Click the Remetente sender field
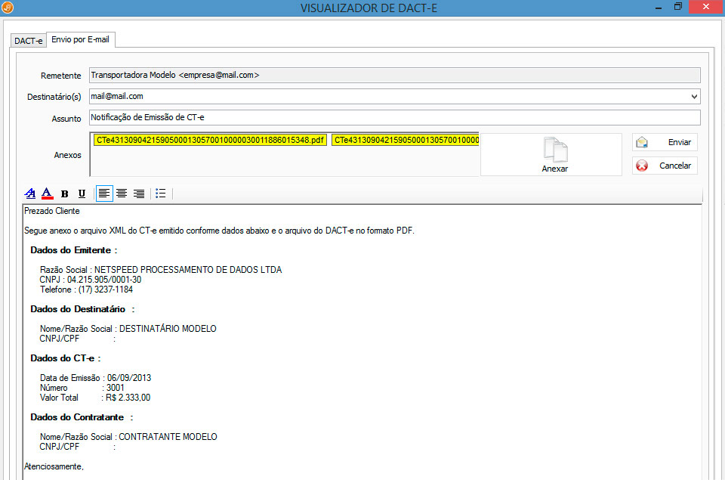Viewport: 725px width, 480px height. coord(394,75)
